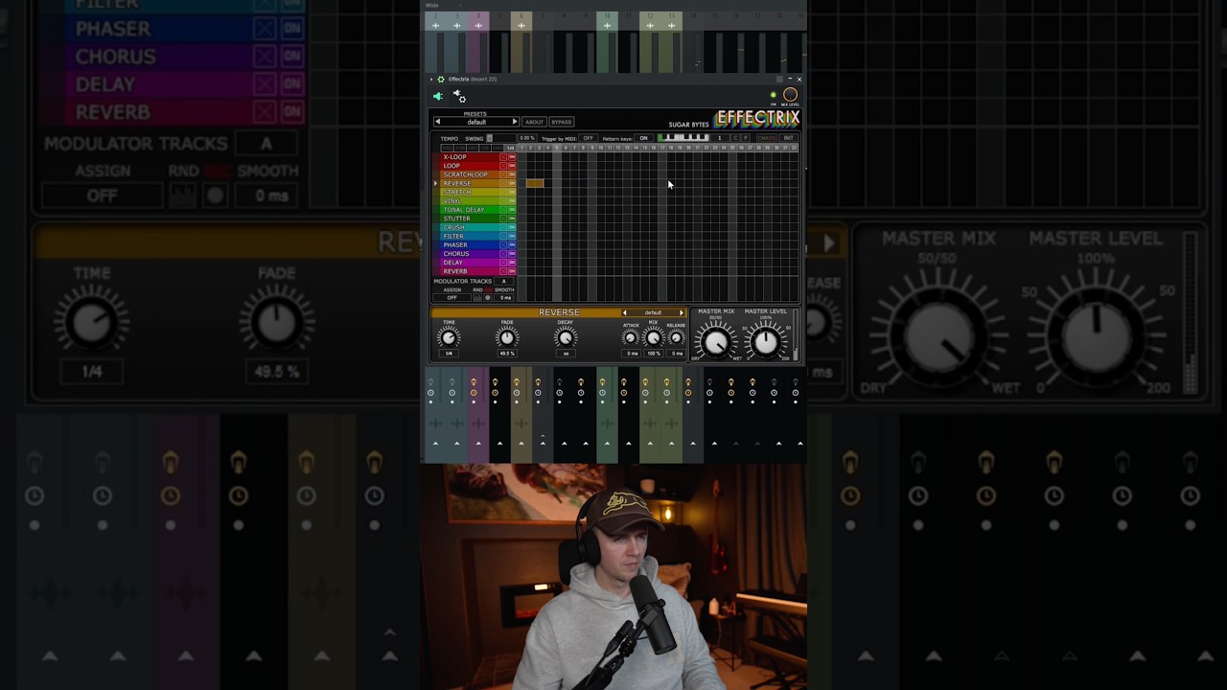Go to previous Effectrix preset with left arrow

(437, 122)
